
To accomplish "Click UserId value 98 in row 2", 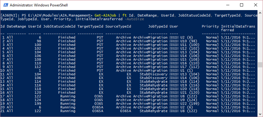I will (39, 41).
